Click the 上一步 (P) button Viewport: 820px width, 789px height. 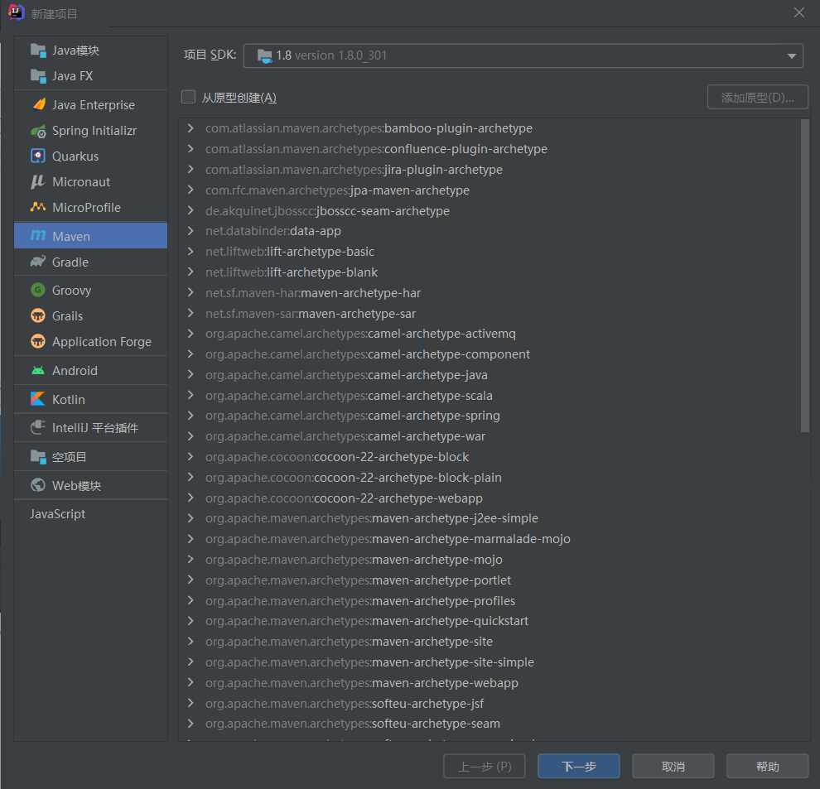(485, 766)
